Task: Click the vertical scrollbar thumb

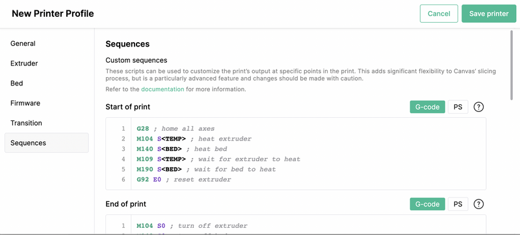Action: [x=513, y=65]
